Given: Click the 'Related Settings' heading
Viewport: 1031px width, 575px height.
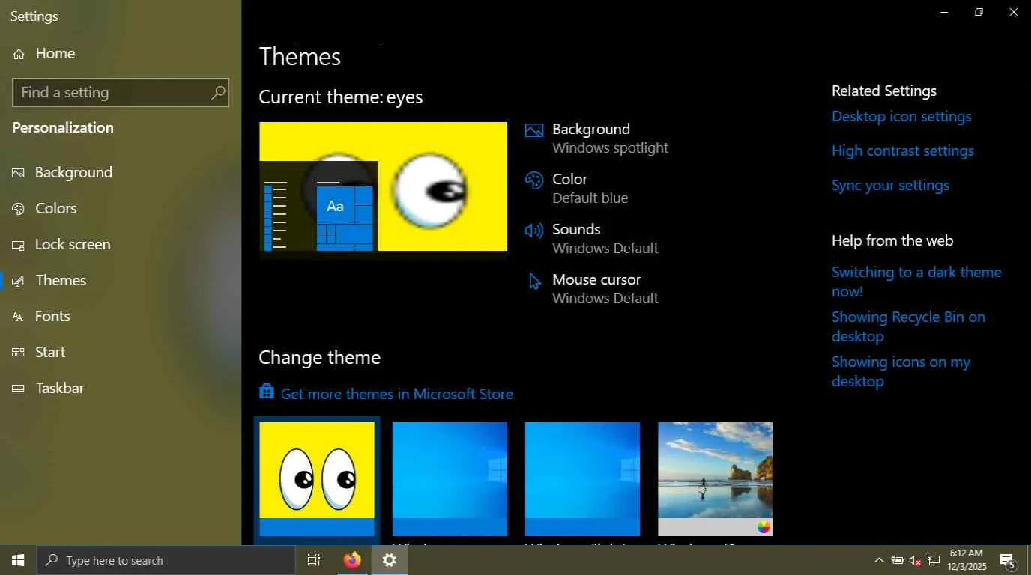Looking at the screenshot, I should [x=884, y=91].
